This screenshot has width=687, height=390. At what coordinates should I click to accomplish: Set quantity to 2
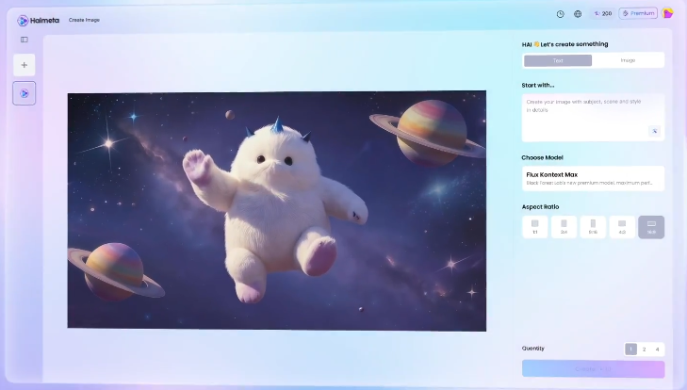[x=644, y=349]
